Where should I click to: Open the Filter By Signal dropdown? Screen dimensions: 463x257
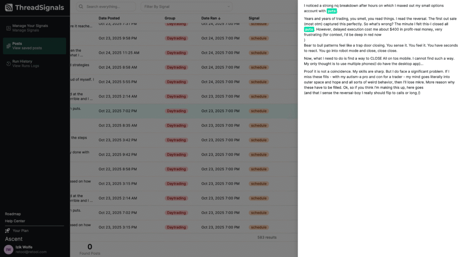186,7
